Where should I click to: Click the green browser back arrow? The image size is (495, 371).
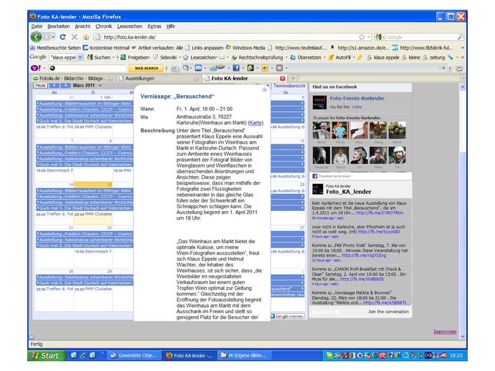tap(36, 37)
